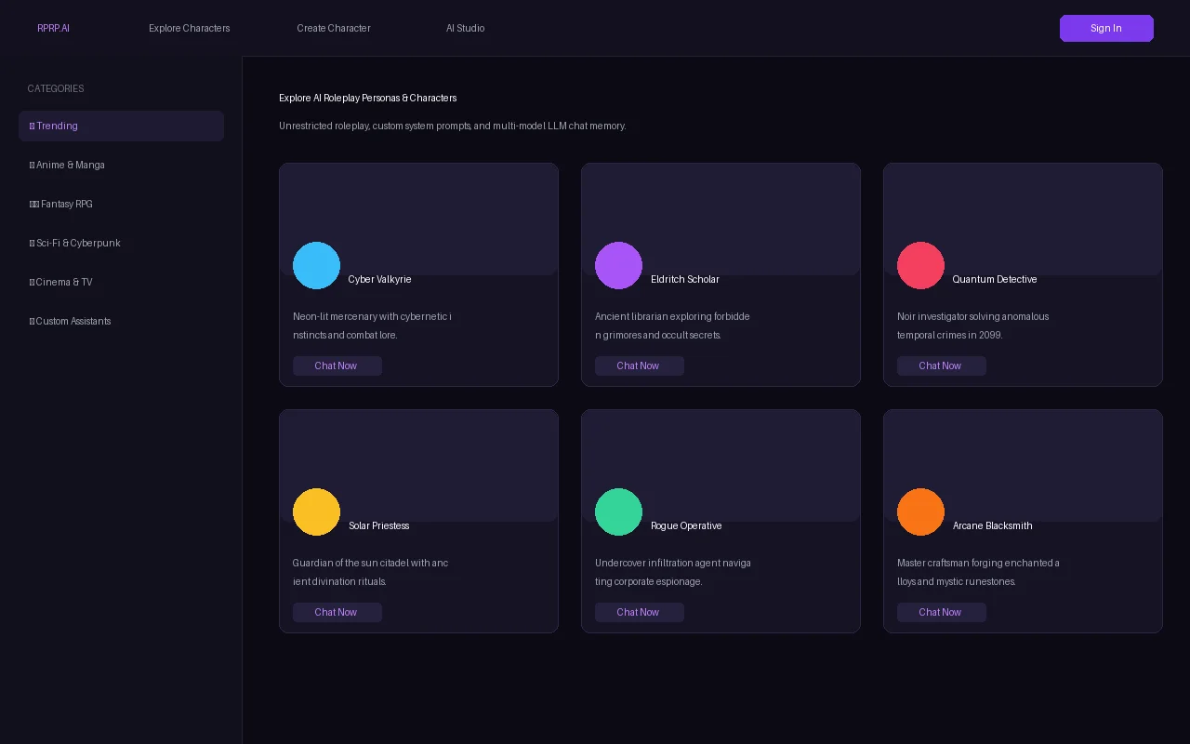Click the Quantum Detective red avatar
The width and height of the screenshot is (1190, 744).
click(920, 265)
